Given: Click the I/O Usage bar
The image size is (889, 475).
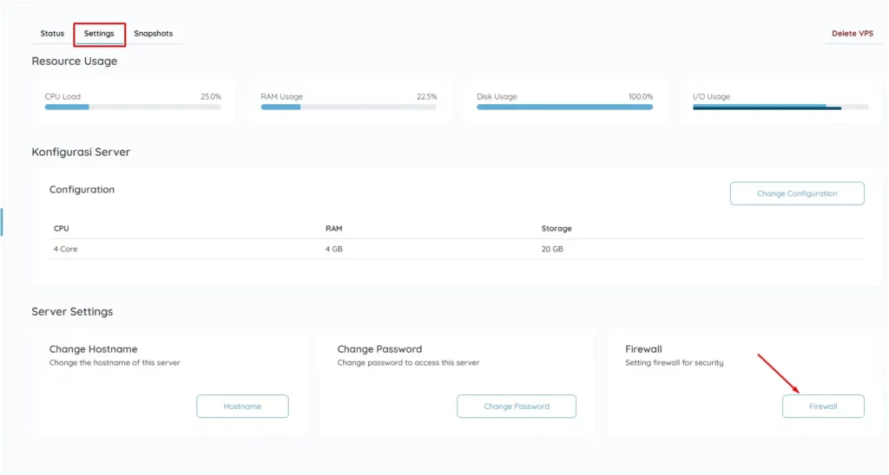Looking at the screenshot, I should point(780,107).
